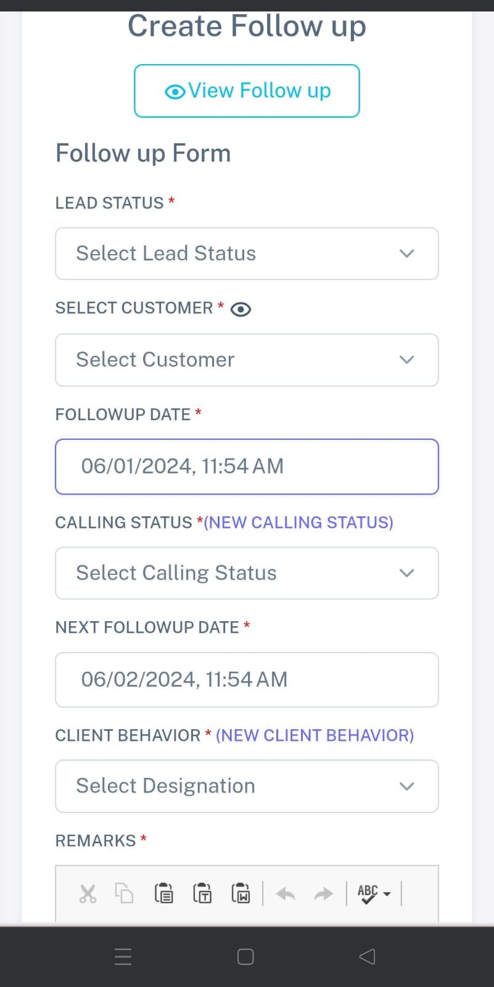Expand the Select Designation dropdown

click(x=247, y=787)
